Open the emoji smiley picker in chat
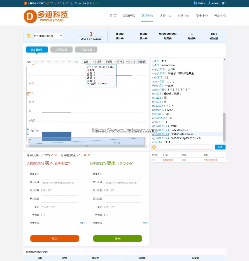The width and height of the screenshot is (249, 261). point(154,147)
